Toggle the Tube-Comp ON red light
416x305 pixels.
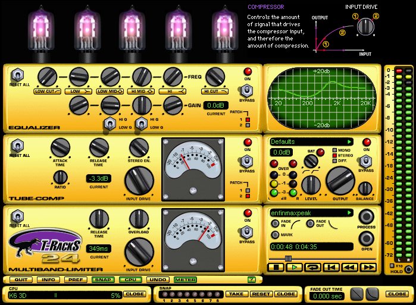248,142
